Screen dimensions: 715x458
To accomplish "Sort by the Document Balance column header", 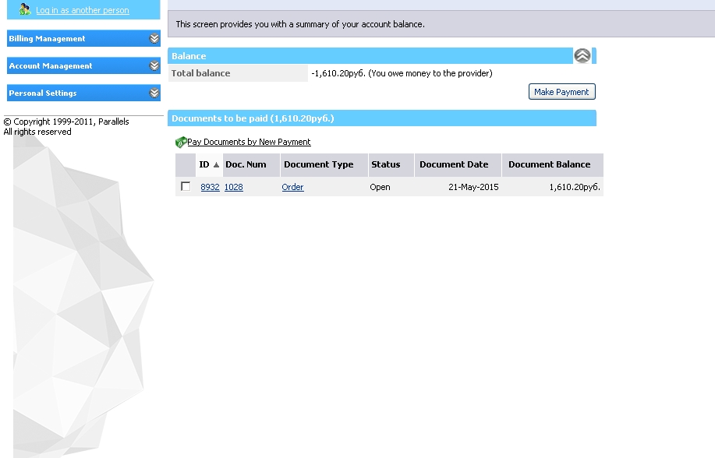I will point(550,164).
